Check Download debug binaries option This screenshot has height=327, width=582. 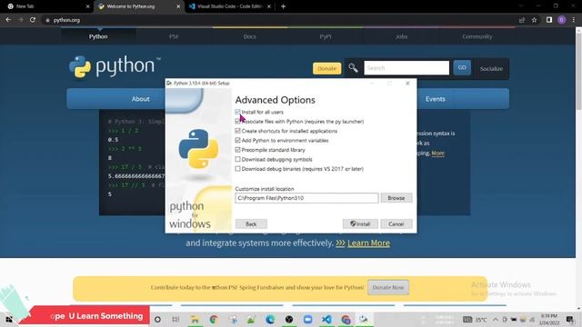pyautogui.click(x=237, y=169)
